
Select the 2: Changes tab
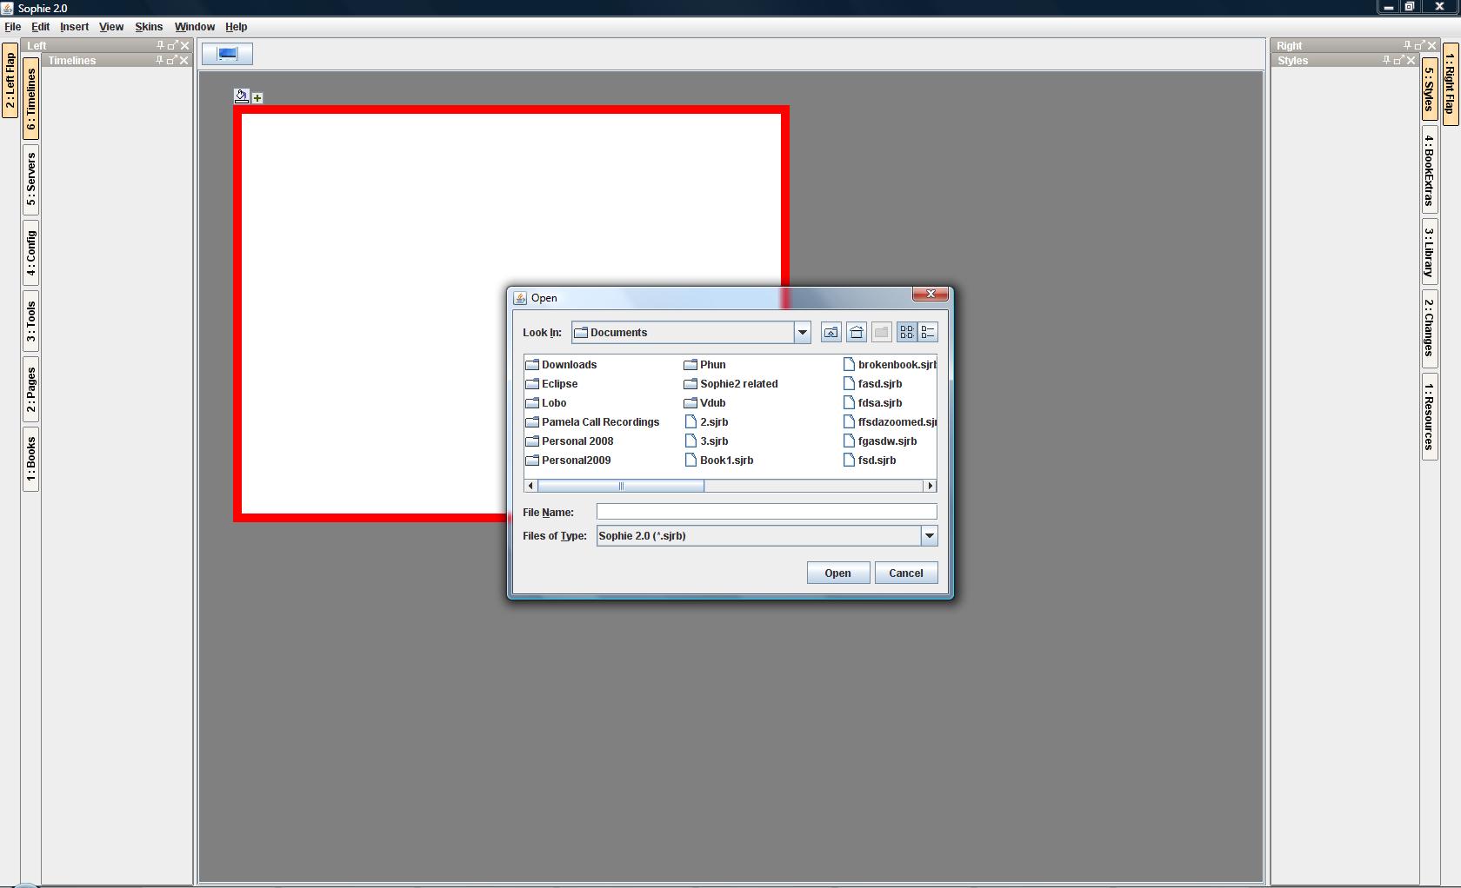coord(1429,328)
